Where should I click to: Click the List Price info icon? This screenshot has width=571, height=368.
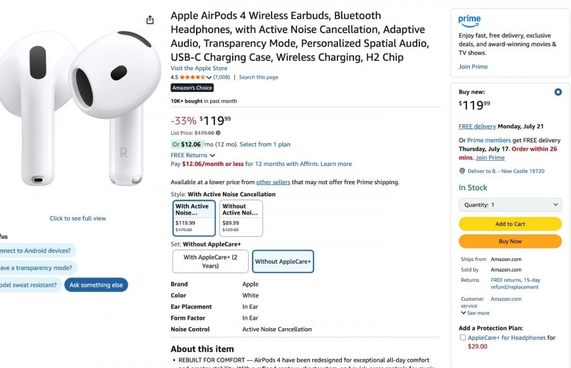point(218,133)
